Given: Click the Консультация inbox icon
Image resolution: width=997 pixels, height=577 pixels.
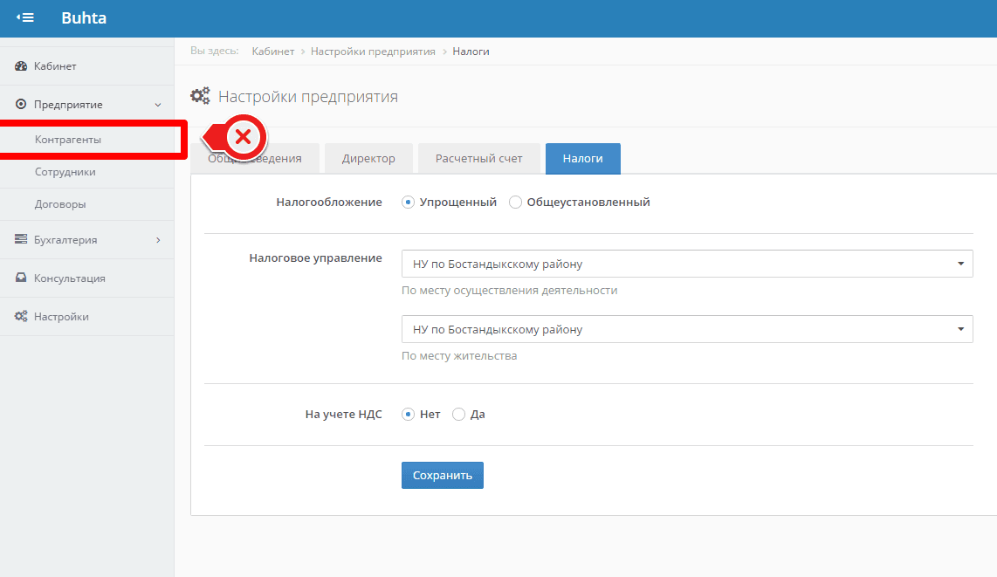Looking at the screenshot, I should click(x=21, y=278).
